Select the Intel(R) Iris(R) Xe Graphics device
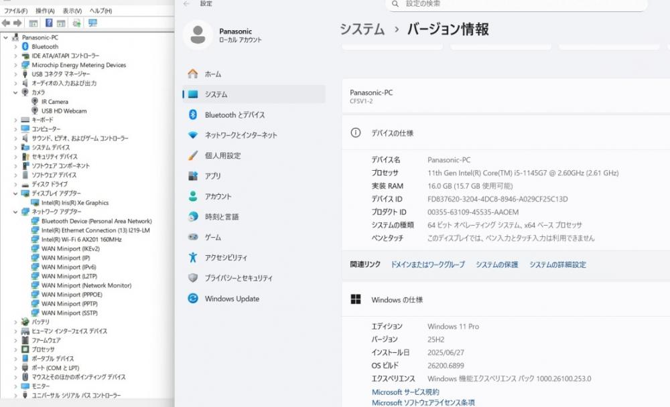 [74, 203]
